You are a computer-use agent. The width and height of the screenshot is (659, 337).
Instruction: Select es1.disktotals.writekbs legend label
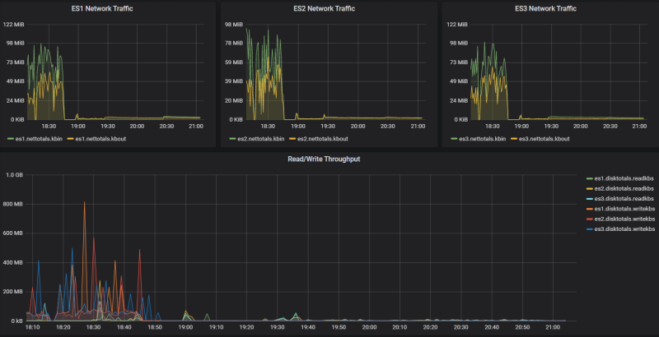point(624,209)
